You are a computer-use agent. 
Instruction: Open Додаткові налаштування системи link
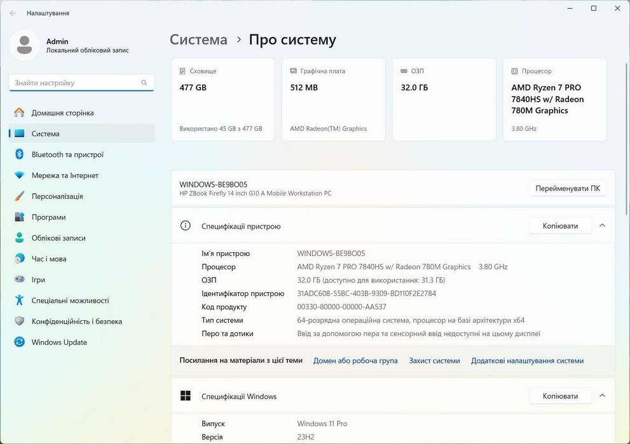click(527, 361)
